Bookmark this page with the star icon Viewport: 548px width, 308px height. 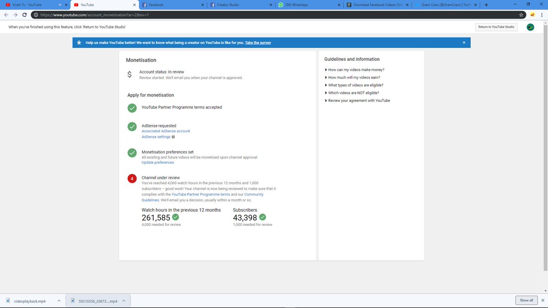[522, 15]
